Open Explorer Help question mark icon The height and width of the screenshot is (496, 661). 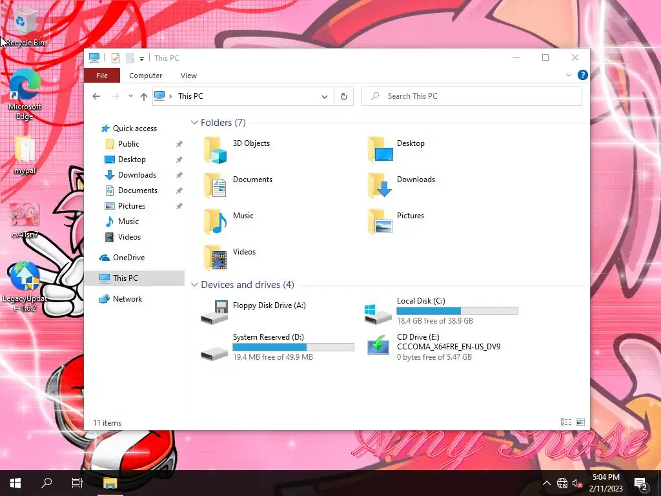click(583, 75)
